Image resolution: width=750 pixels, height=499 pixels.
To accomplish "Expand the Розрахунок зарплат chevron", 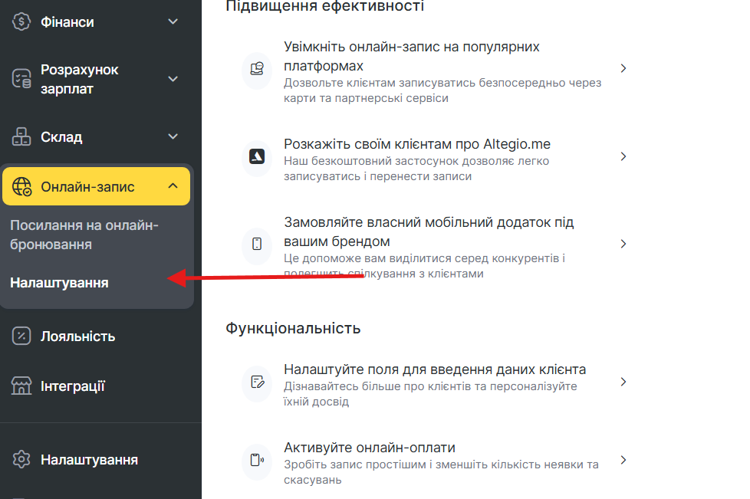I will (173, 79).
